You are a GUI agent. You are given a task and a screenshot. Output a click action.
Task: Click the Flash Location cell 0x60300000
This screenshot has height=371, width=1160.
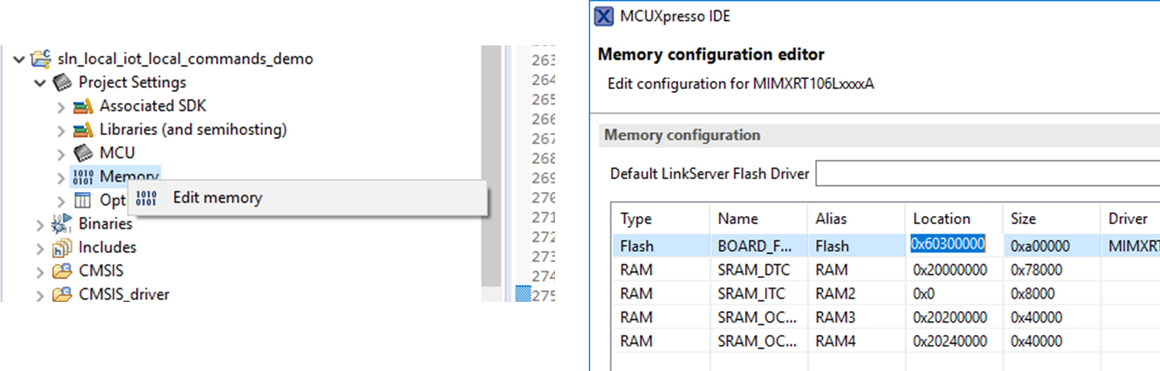(x=948, y=245)
